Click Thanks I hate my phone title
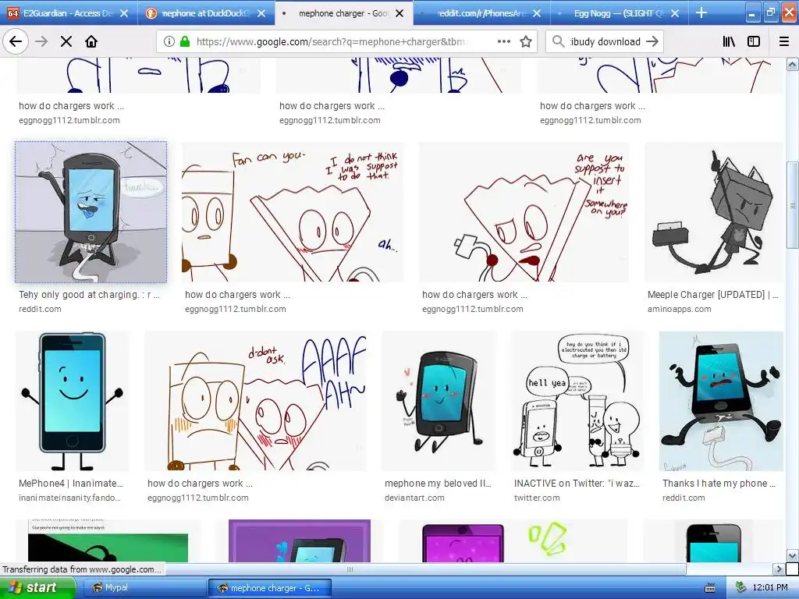The height and width of the screenshot is (599, 799). click(x=719, y=484)
